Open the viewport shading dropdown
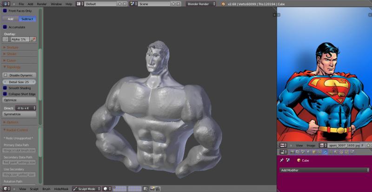 click(107, 189)
